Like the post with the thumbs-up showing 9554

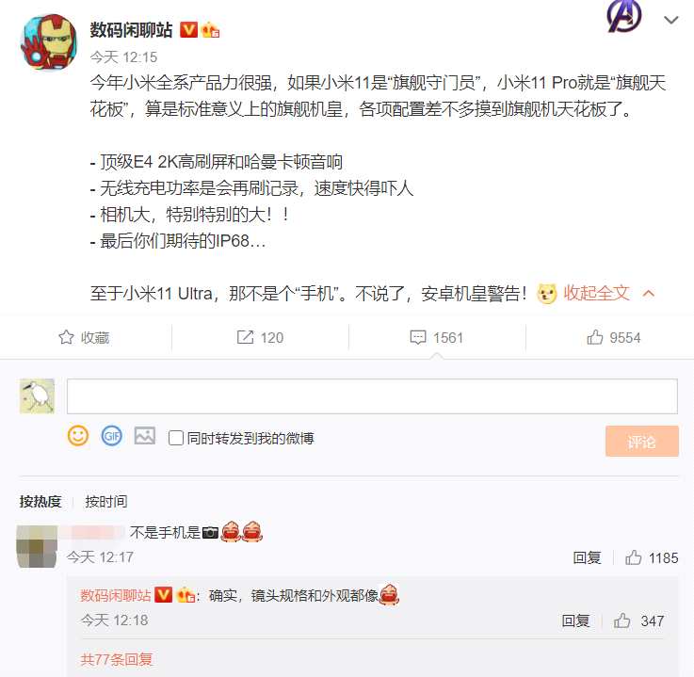coord(594,337)
